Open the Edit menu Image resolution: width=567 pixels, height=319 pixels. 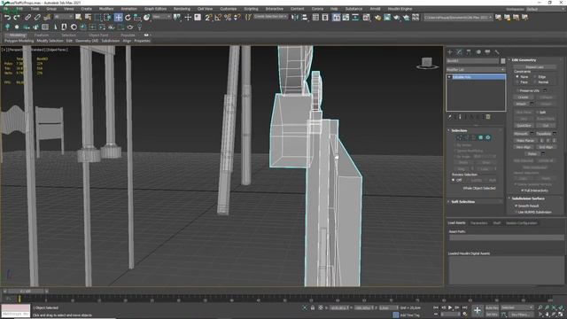[x=19, y=8]
